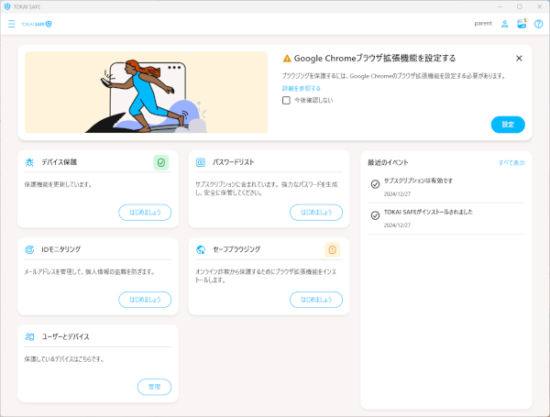Select the デバイス保護 card title

pyautogui.click(x=60, y=162)
